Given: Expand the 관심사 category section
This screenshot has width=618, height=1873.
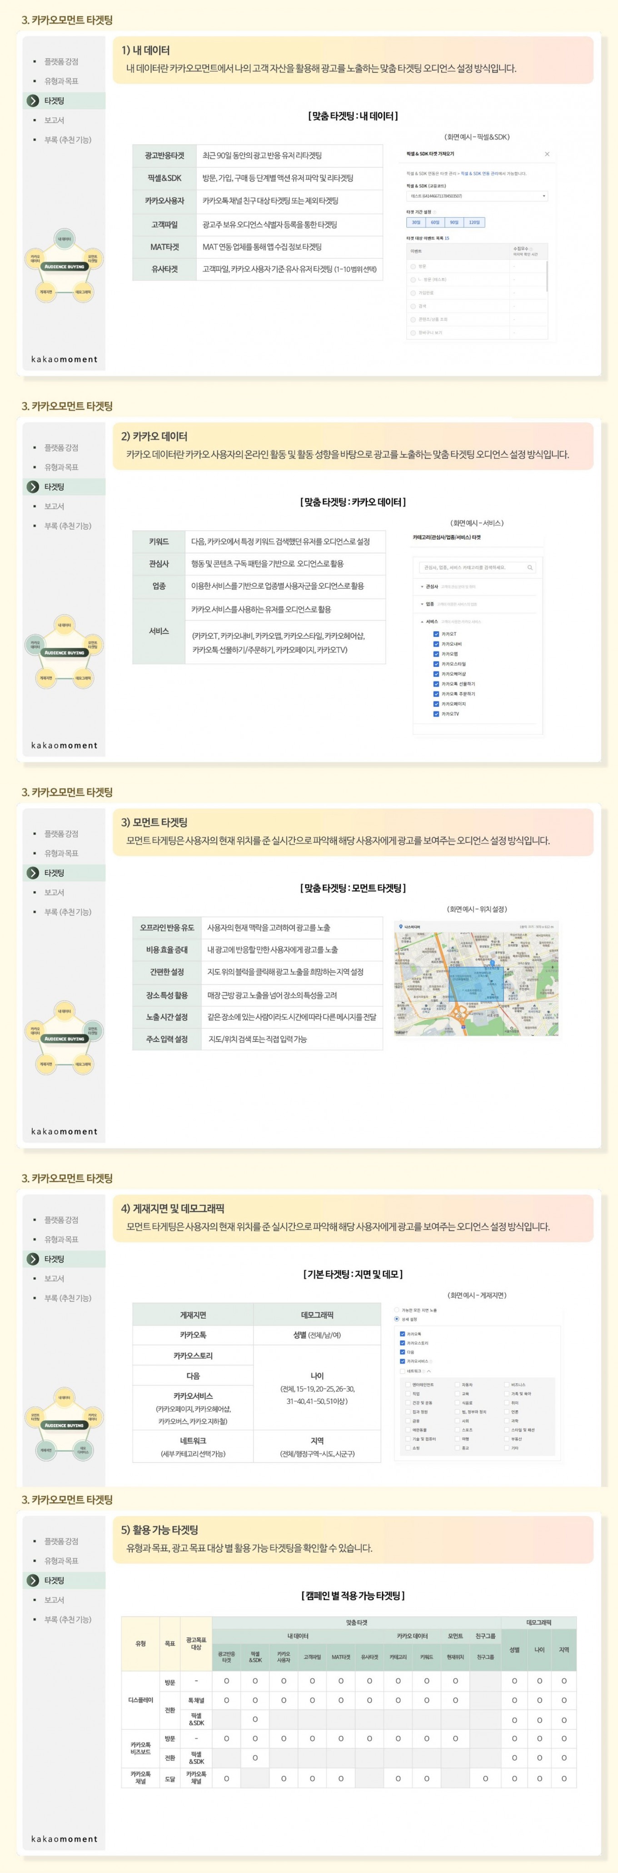Looking at the screenshot, I should click(x=422, y=586).
